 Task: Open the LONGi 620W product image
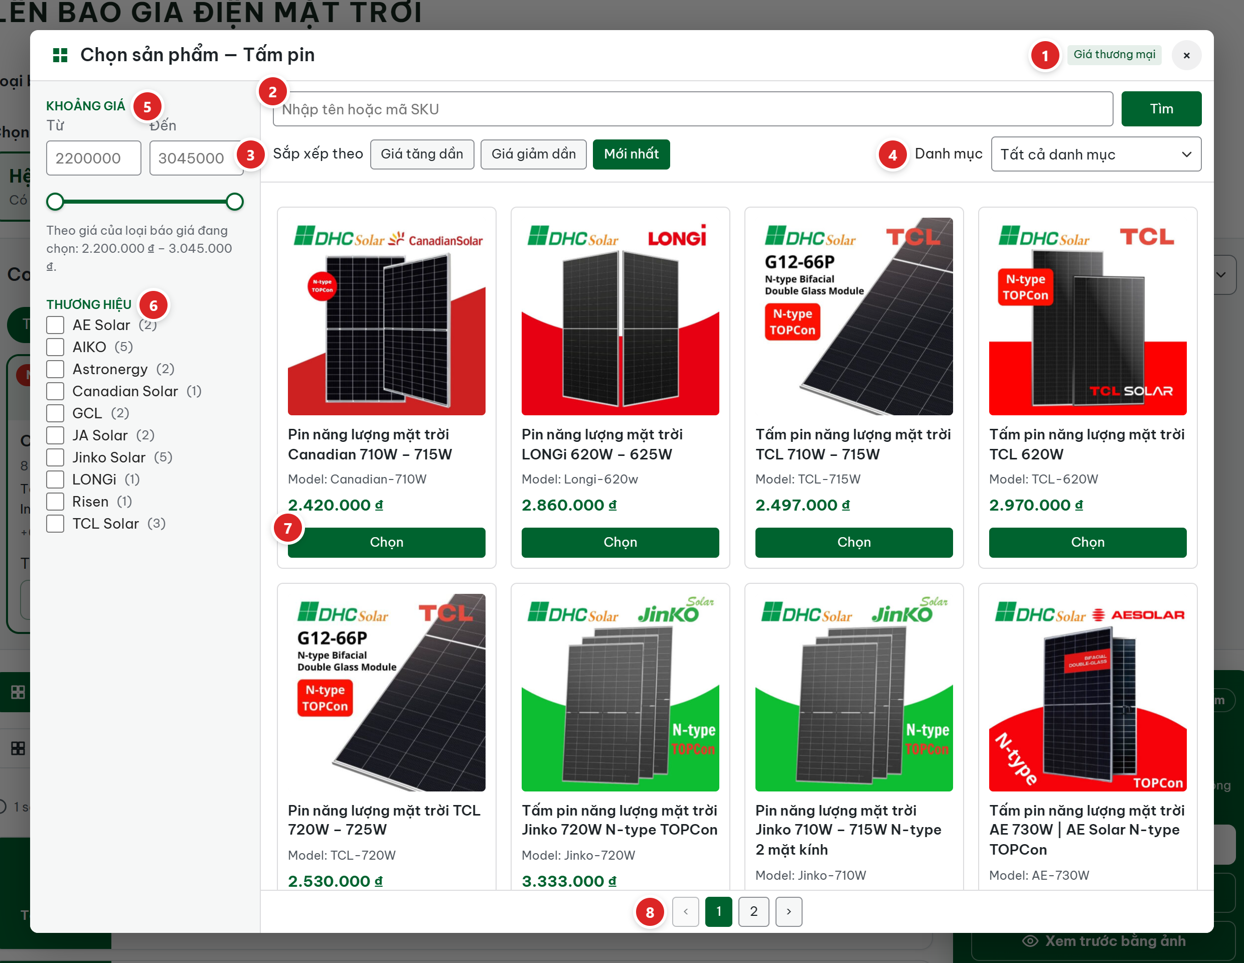coord(620,316)
